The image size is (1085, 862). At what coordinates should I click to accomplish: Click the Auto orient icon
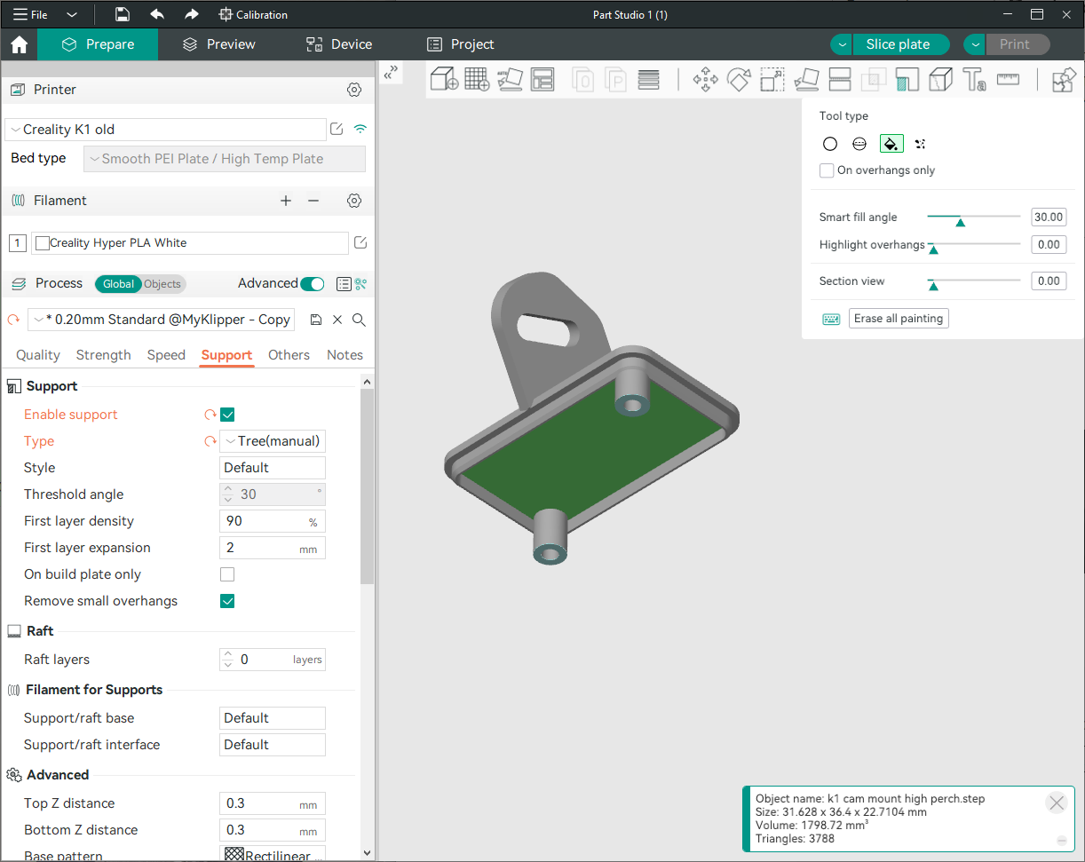point(510,80)
